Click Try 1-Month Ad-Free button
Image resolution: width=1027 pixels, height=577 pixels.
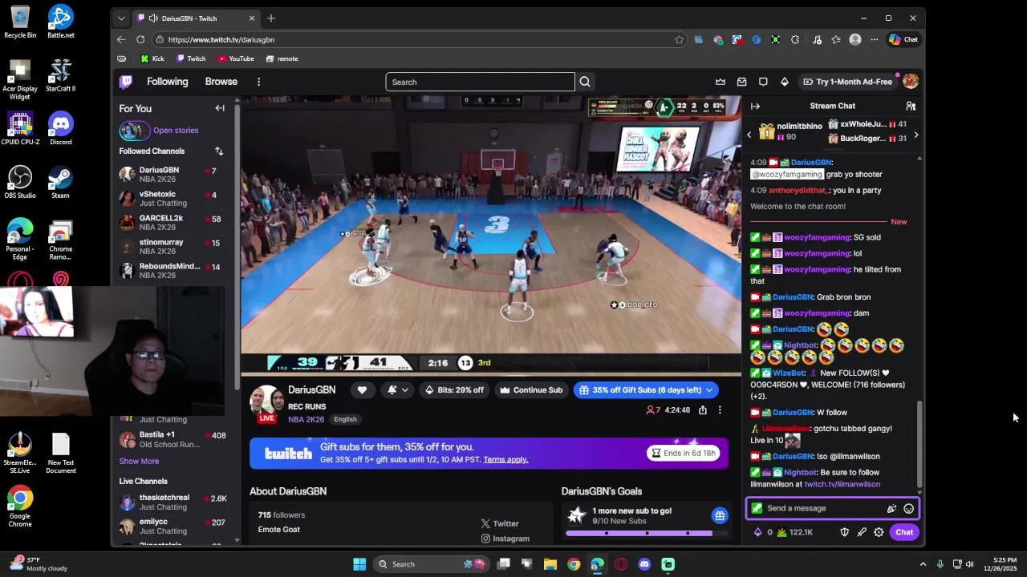point(847,82)
